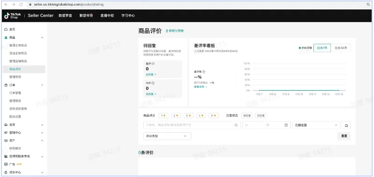374x177 pixels.
Task: Click Seller Center title in header
Action: point(41,15)
